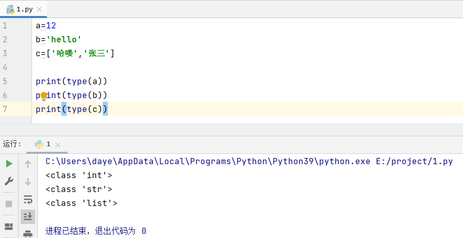This screenshot has width=463, height=238.
Task: Click print(type(c)) on highlighted line 7
Action: point(72,109)
